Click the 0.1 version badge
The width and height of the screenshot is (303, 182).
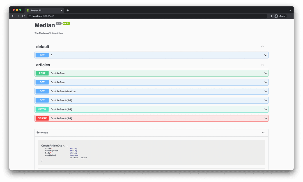58,23
